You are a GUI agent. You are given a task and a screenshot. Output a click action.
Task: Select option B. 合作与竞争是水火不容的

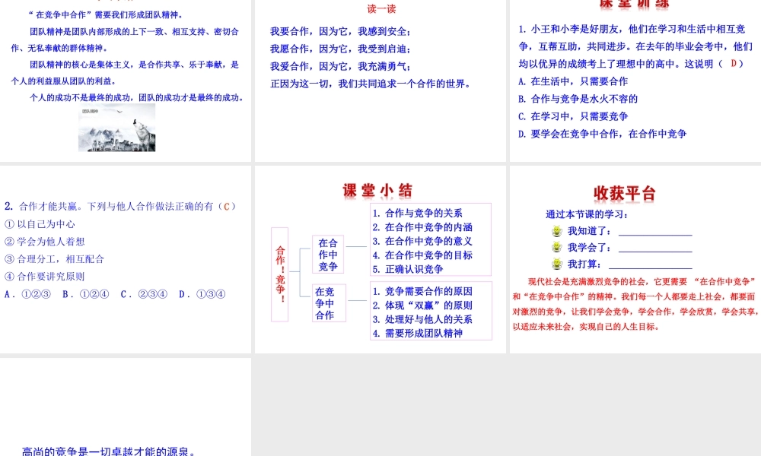[578, 99]
